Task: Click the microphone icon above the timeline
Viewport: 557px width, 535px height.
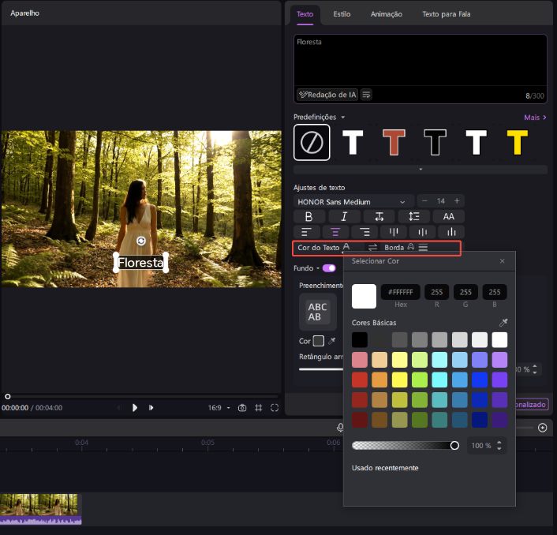Action: (340, 427)
